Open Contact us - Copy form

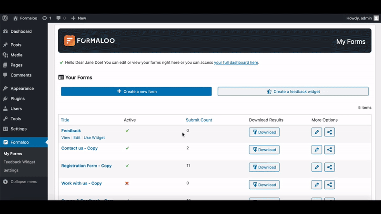point(79,148)
